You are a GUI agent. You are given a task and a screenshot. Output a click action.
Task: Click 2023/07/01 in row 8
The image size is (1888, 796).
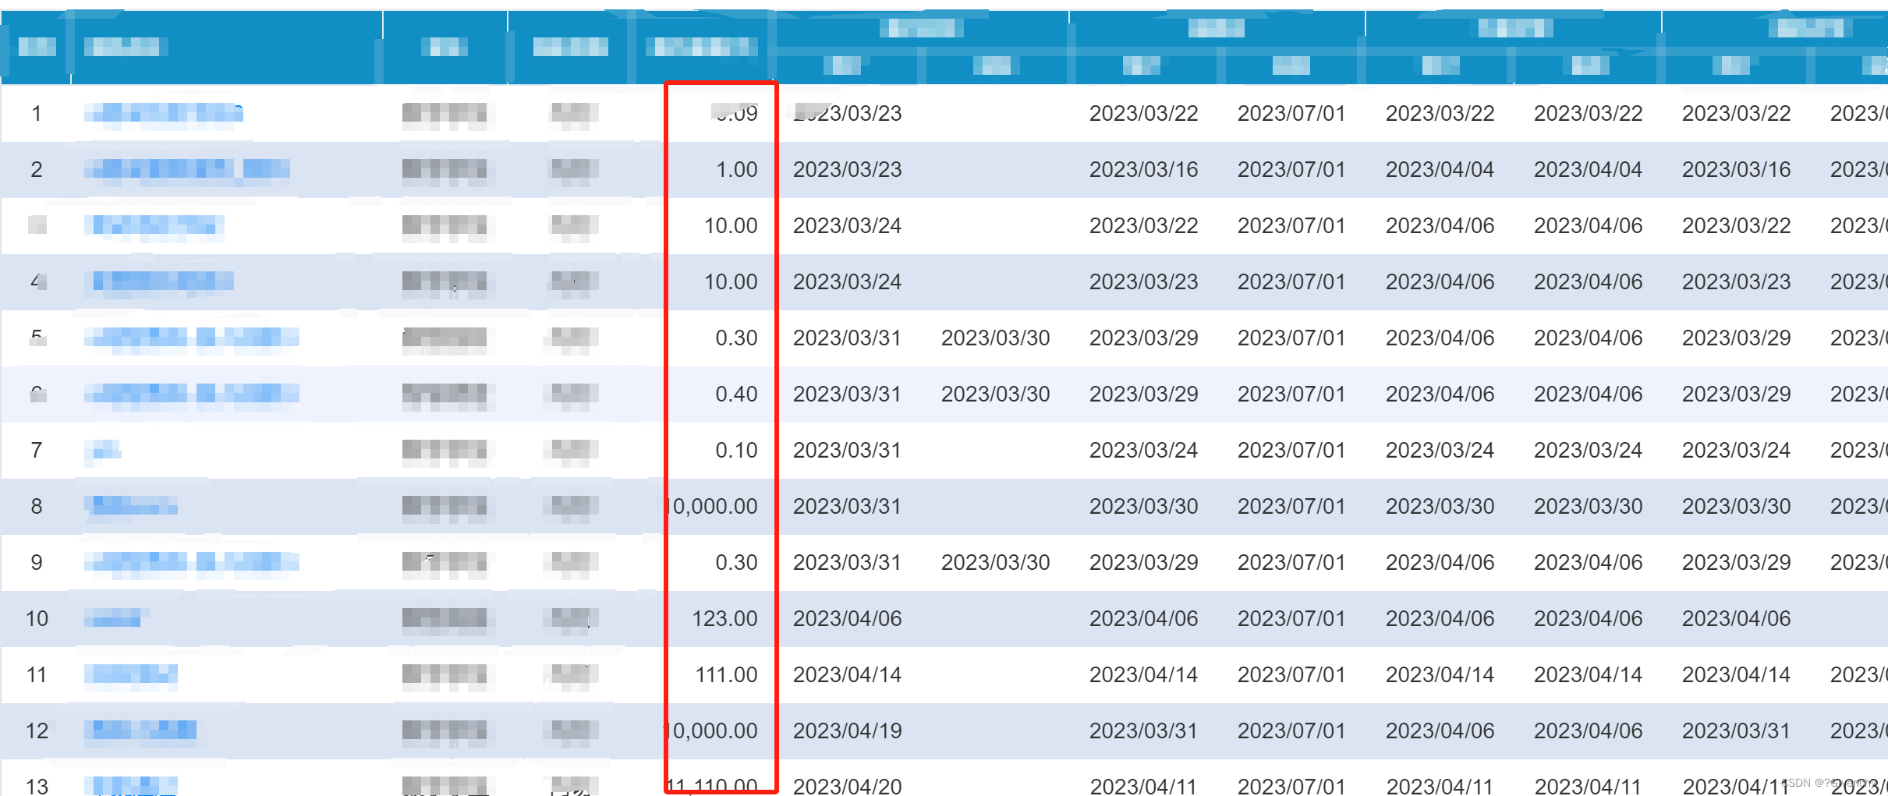coord(1291,506)
